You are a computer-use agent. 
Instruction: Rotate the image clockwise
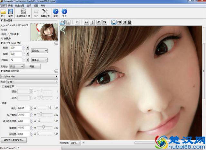point(104,22)
